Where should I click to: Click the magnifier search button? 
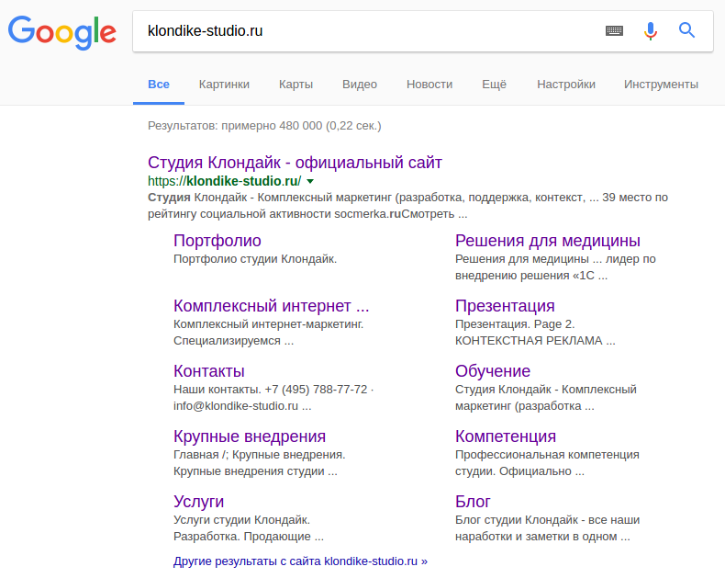pyautogui.click(x=686, y=30)
